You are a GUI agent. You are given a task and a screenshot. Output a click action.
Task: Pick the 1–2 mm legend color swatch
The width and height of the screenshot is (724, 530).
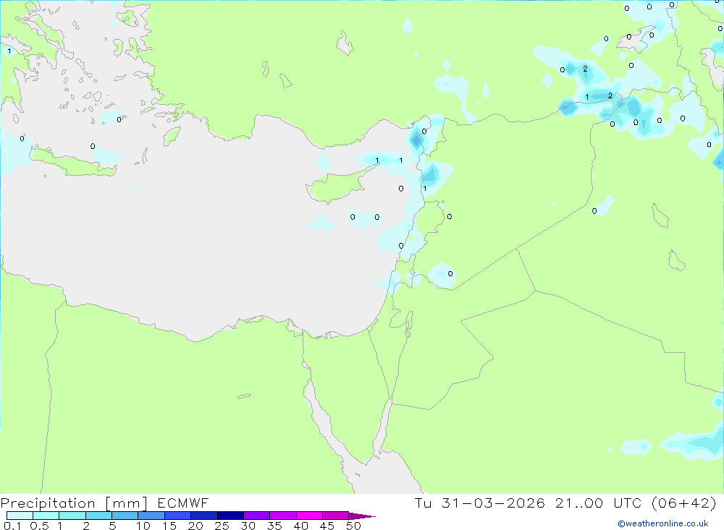(x=72, y=516)
